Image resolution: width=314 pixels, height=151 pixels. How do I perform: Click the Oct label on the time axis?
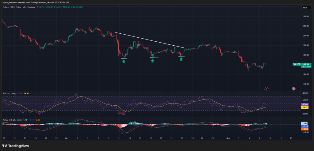coord(67,138)
